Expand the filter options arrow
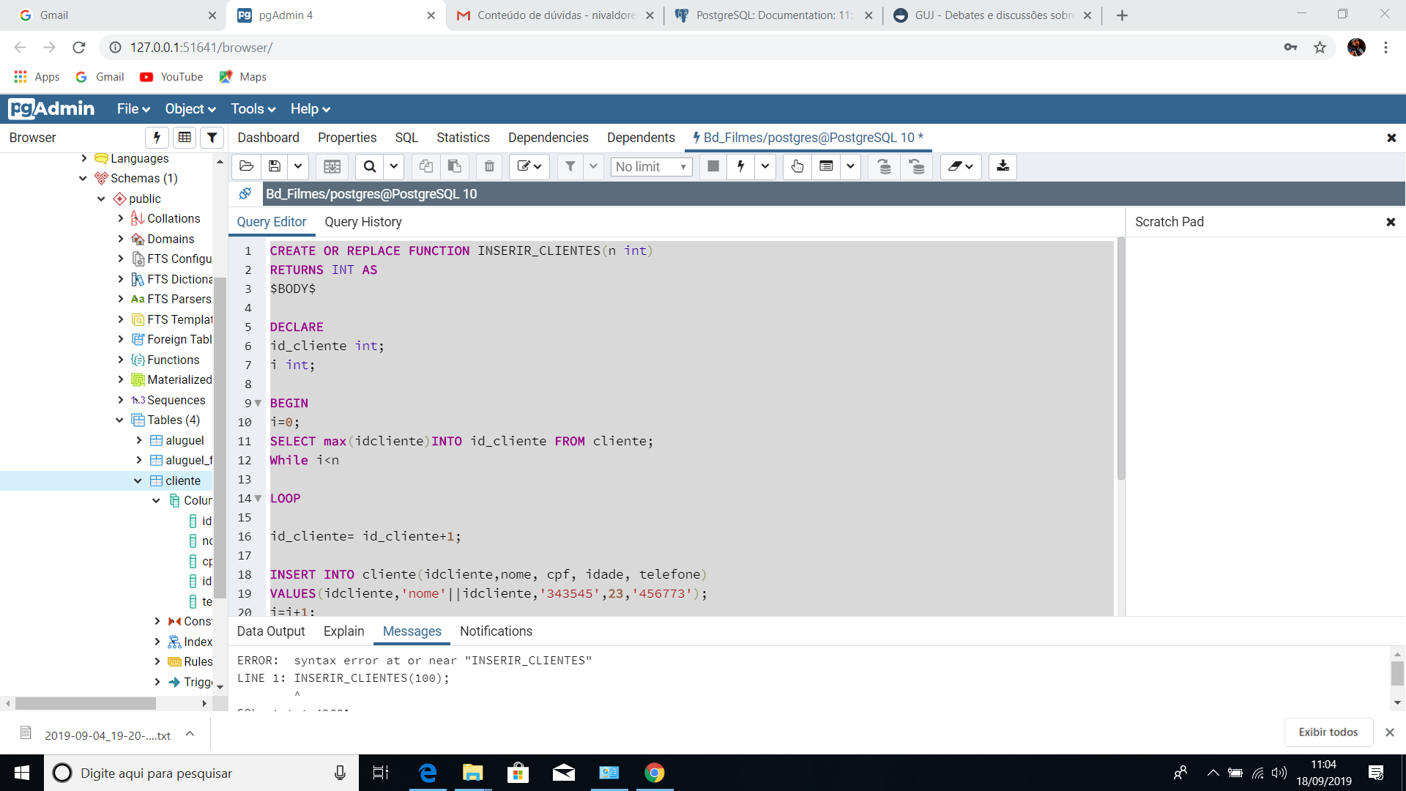Viewport: 1406px width, 791px height. coord(593,167)
